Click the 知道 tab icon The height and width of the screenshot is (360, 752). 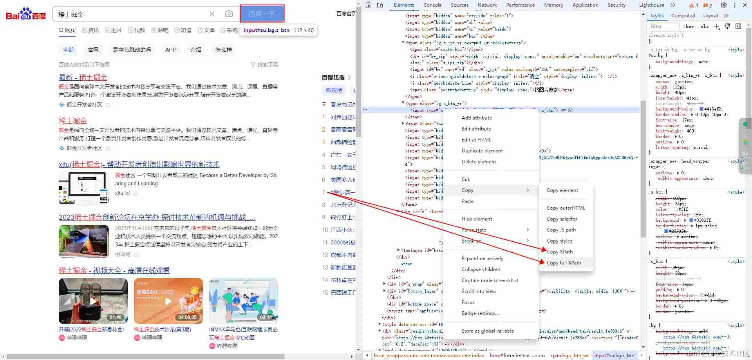click(177, 30)
